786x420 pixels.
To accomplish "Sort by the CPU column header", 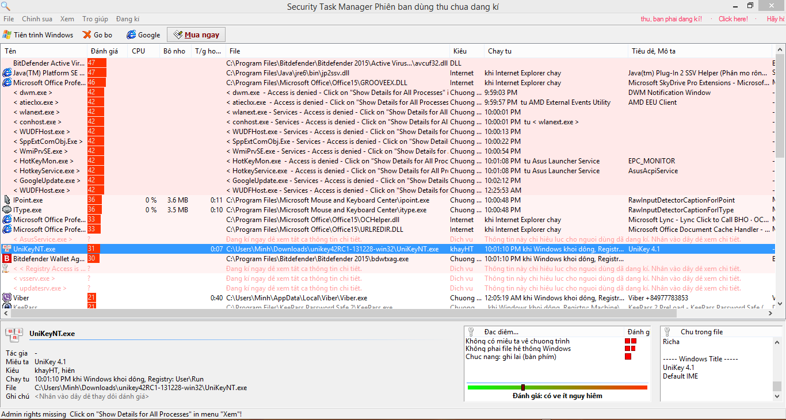I will (x=144, y=51).
